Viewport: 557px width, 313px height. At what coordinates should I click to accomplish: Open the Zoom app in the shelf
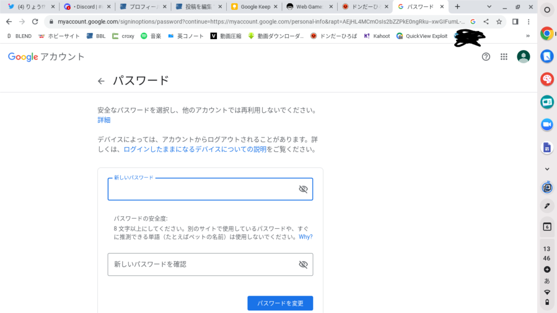[x=547, y=124]
